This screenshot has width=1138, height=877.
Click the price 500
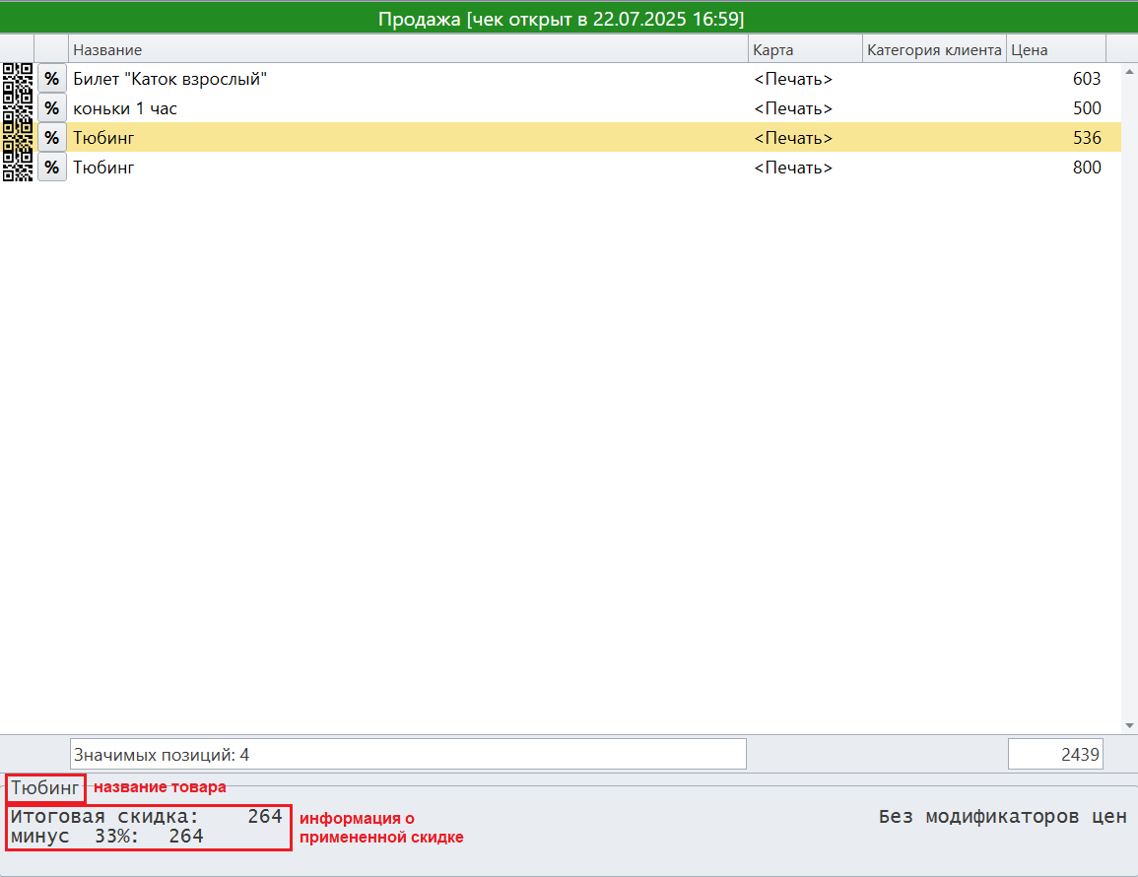coord(1087,108)
